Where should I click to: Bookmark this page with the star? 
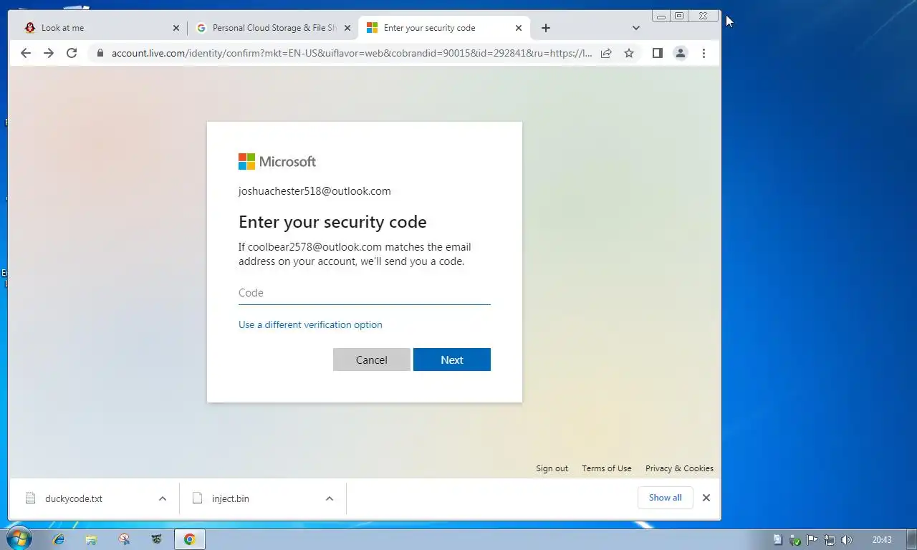click(x=629, y=53)
